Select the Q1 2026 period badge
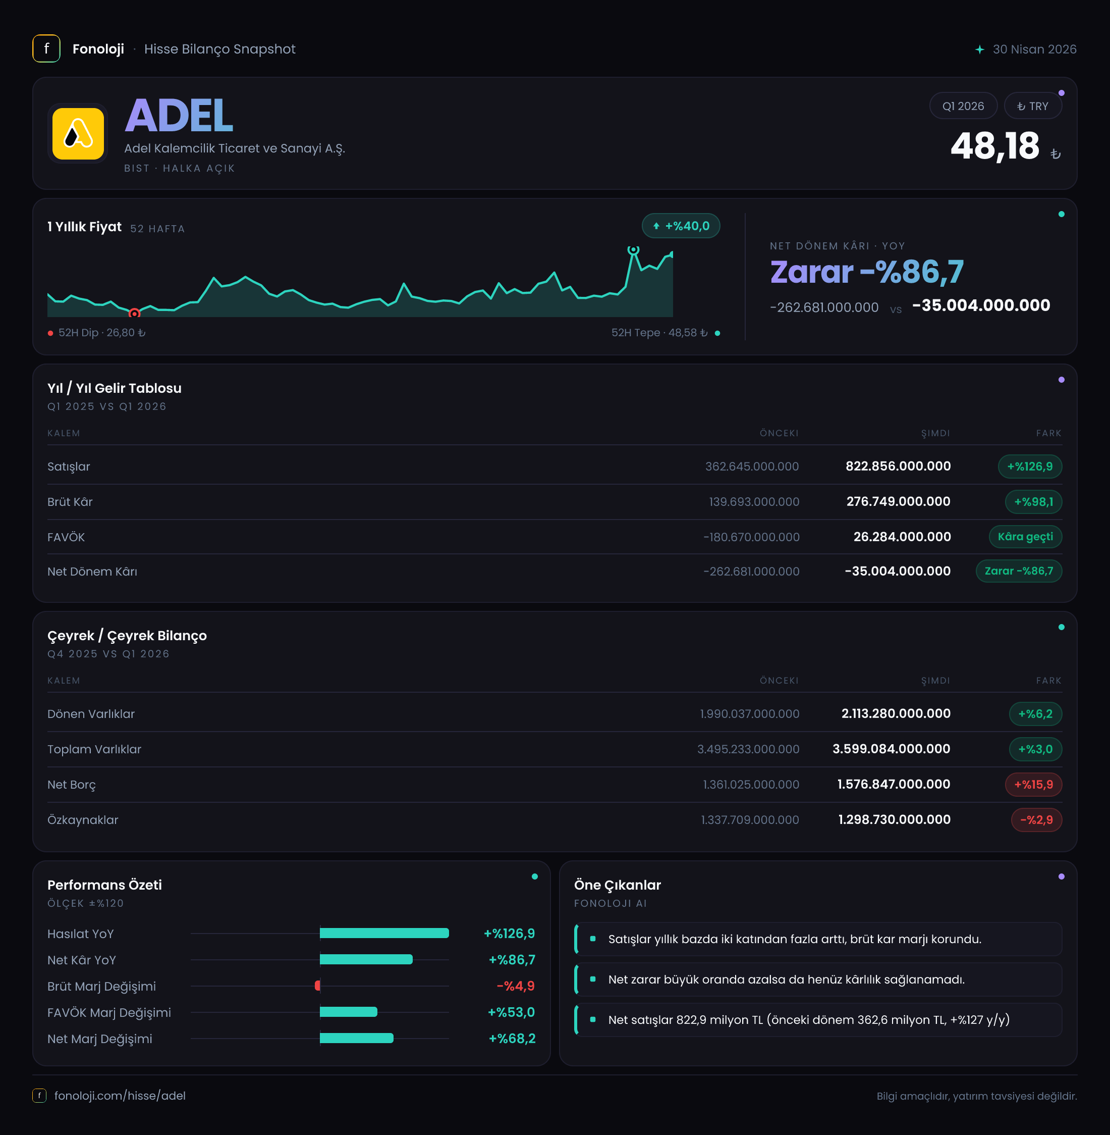Screen dimensions: 1110x1135 coord(963,106)
